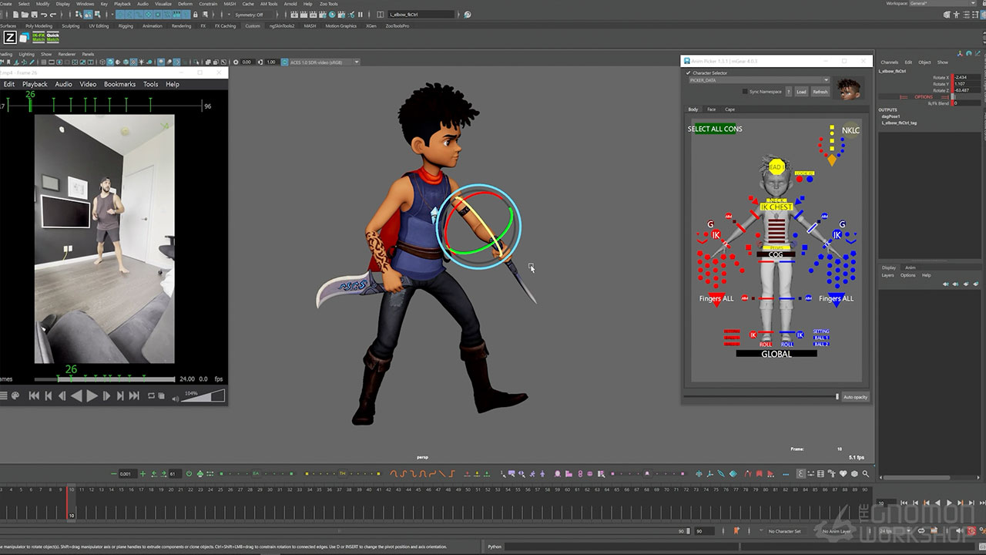Image resolution: width=986 pixels, height=555 pixels.
Task: Jump to the last frame in the video player
Action: [134, 396]
